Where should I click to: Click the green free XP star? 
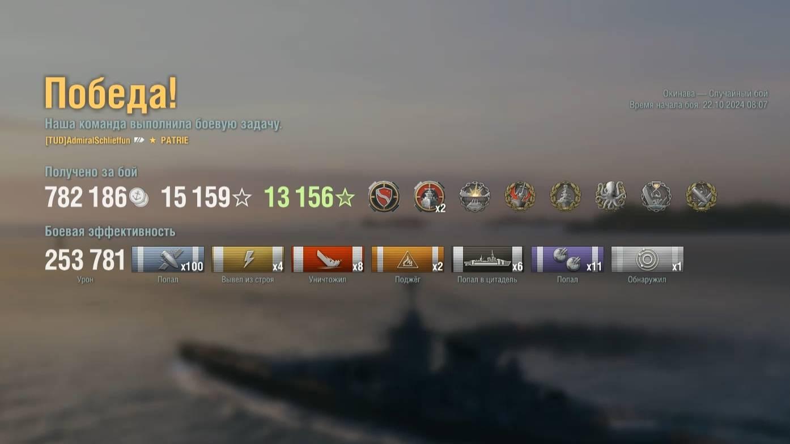[345, 198]
